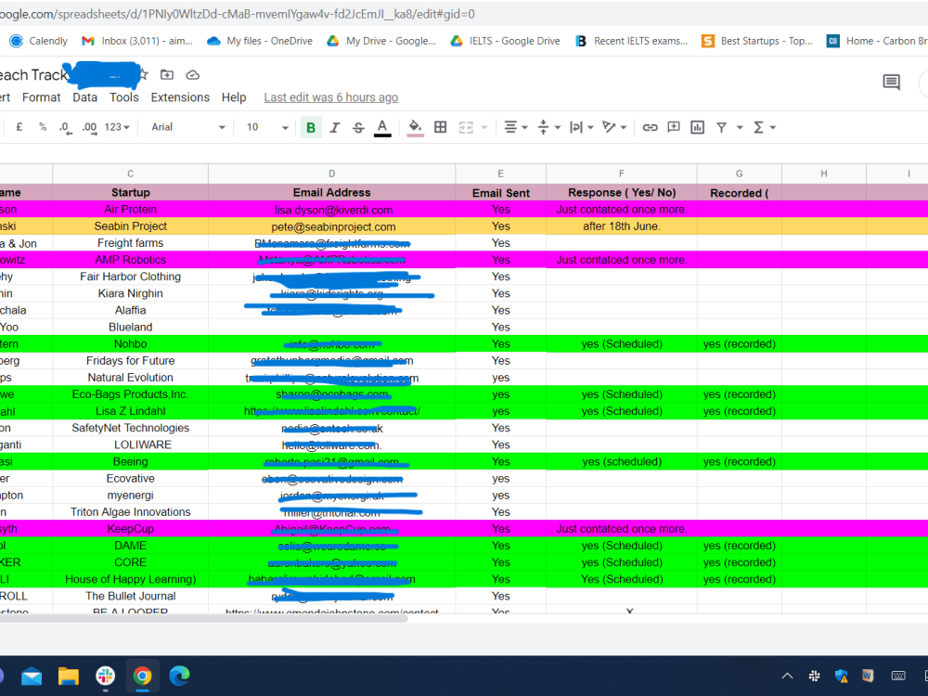Open Microsoft Edge from the taskbar
The image size is (928, 696).
pos(179,676)
